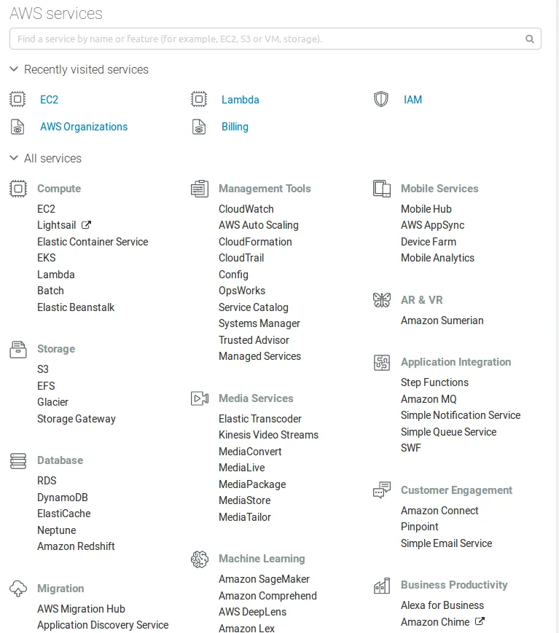Collapse the All services section

[14, 158]
